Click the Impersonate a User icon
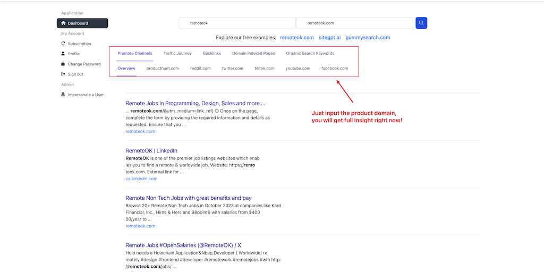The width and height of the screenshot is (544, 272). pyautogui.click(x=63, y=95)
